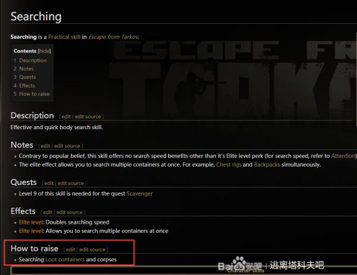Open the Backpacks link
Image resolution: width=357 pixels, height=275 pixels.
(x=267, y=165)
